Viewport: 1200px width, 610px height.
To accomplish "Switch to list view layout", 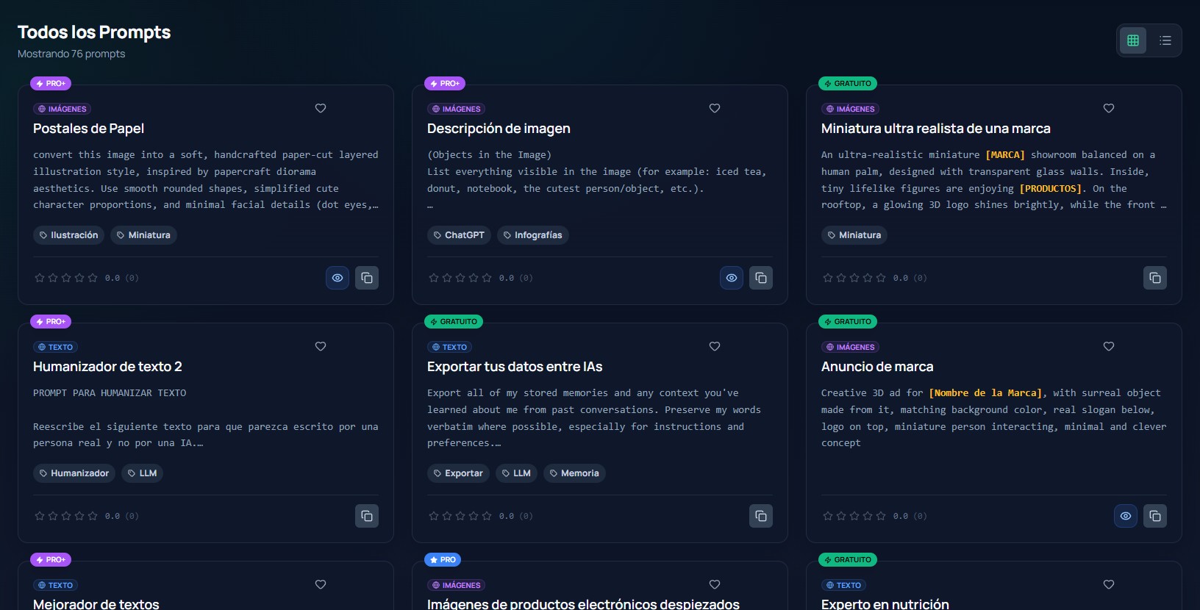I will 1165,40.
